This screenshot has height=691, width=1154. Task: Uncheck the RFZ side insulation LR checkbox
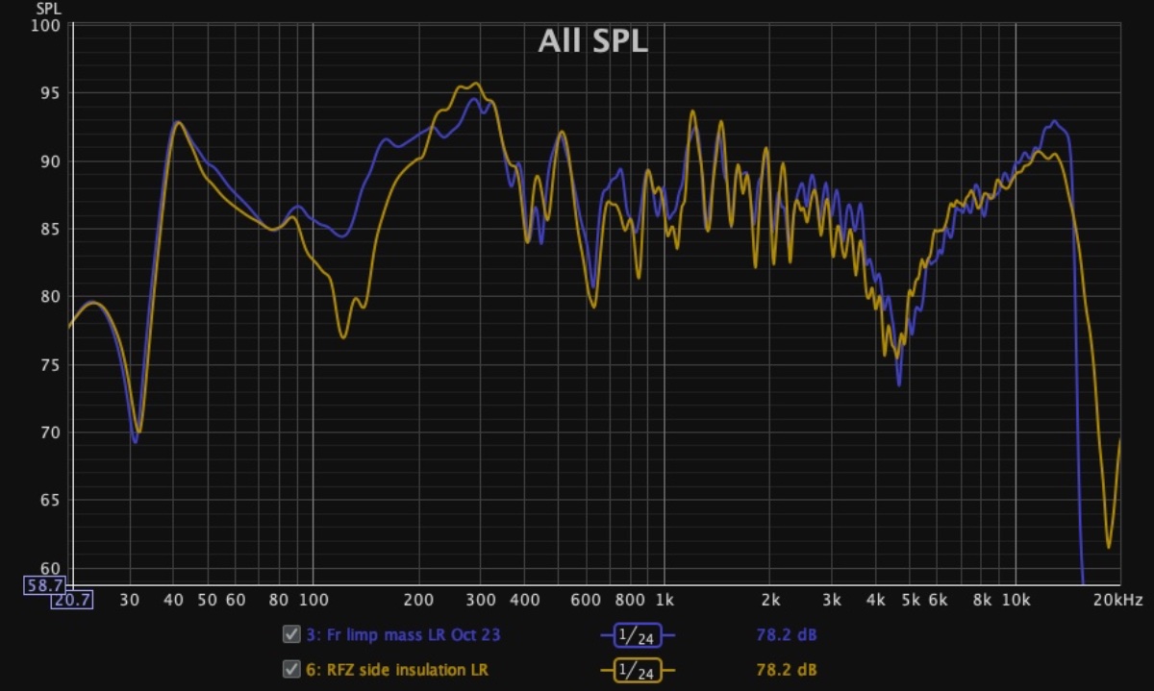[290, 670]
